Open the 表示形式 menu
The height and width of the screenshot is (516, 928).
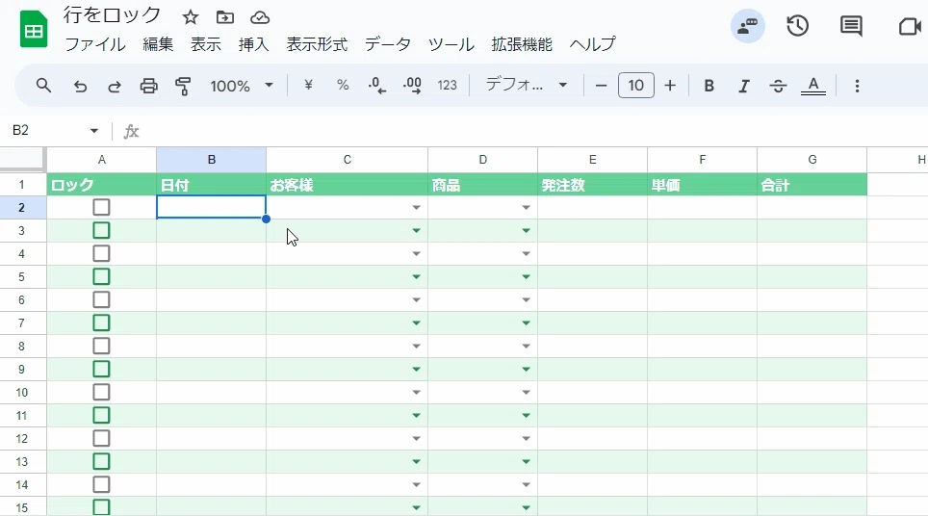pyautogui.click(x=317, y=44)
